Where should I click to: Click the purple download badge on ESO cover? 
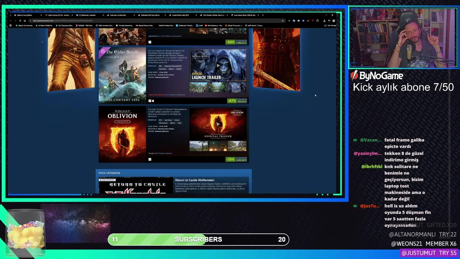pos(102,51)
